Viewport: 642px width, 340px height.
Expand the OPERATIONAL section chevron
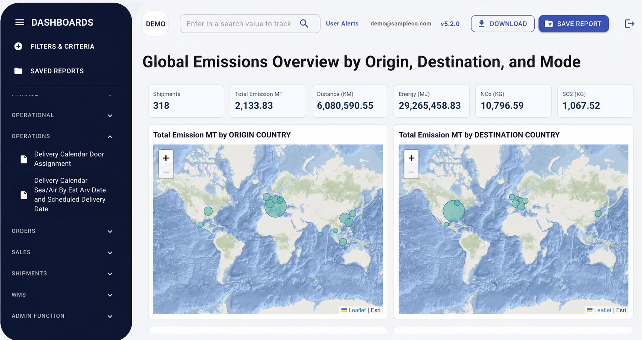110,115
